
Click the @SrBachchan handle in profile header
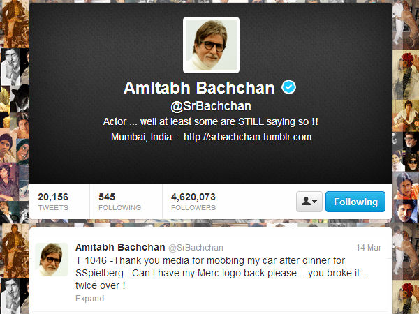click(211, 106)
